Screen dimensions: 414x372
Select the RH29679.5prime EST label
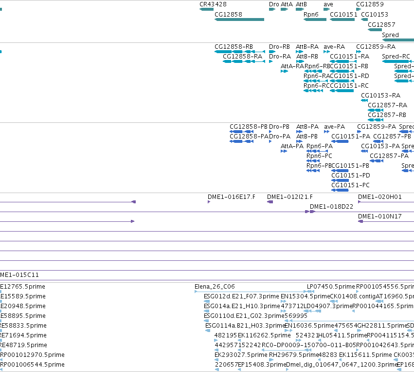tap(294, 355)
